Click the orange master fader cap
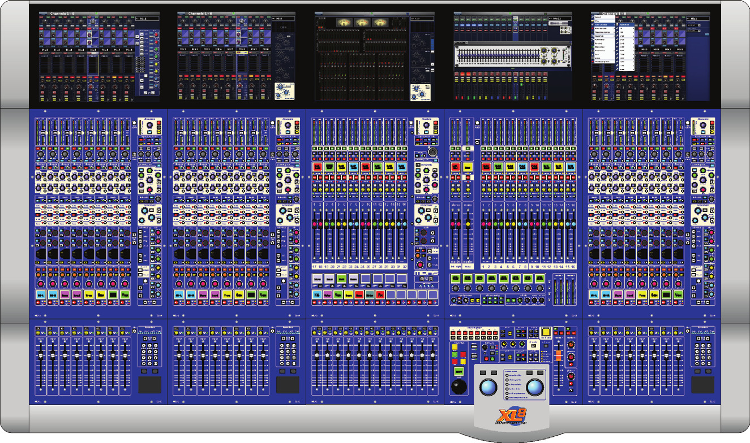Screen dimensions: 750x443 click(560, 357)
